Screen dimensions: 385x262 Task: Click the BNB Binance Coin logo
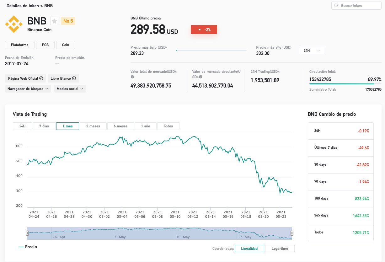(x=14, y=24)
